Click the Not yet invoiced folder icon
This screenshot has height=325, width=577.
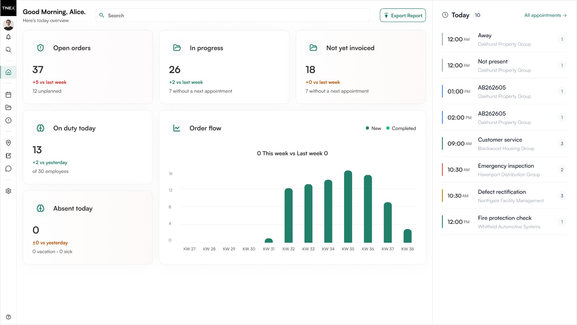point(313,48)
